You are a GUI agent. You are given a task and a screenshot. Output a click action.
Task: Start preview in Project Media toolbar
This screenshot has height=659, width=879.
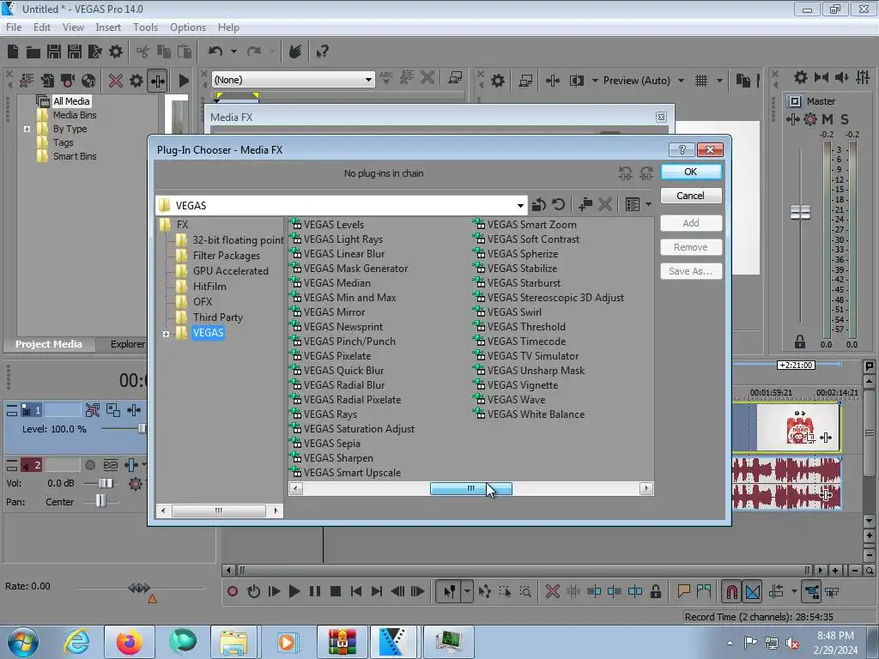(184, 80)
